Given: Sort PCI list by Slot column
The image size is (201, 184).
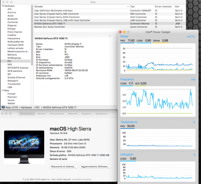Looking at the screenshot, I should pos(180,7).
